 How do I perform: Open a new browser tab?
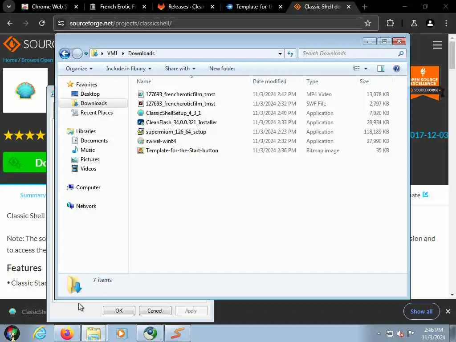(365, 6)
